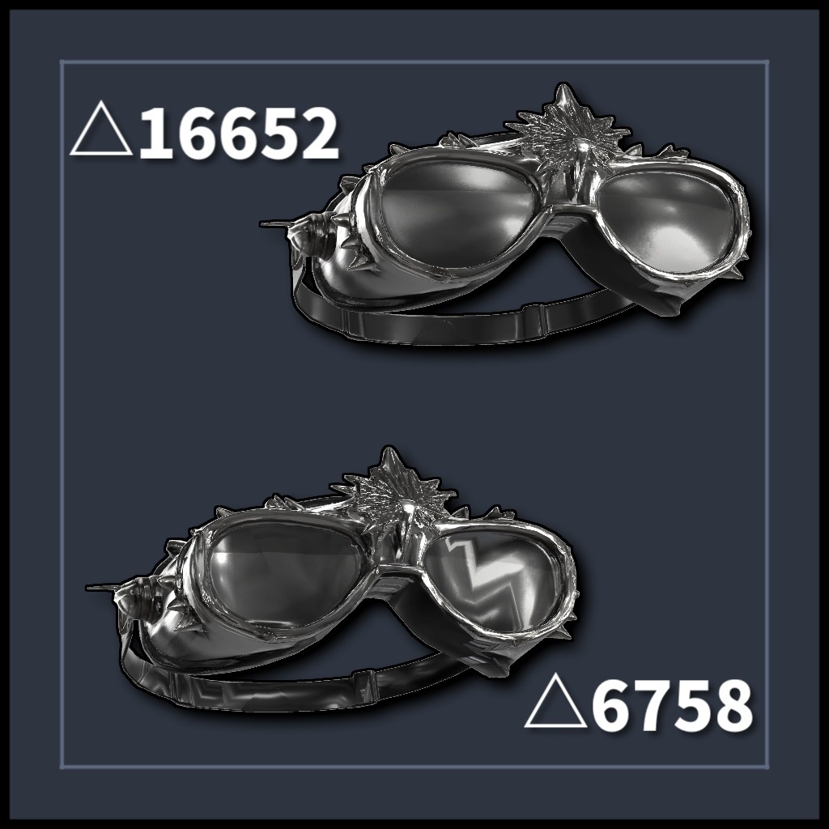Select the 6758 polygon count text
This screenshot has height=829, width=829.
coord(671,705)
